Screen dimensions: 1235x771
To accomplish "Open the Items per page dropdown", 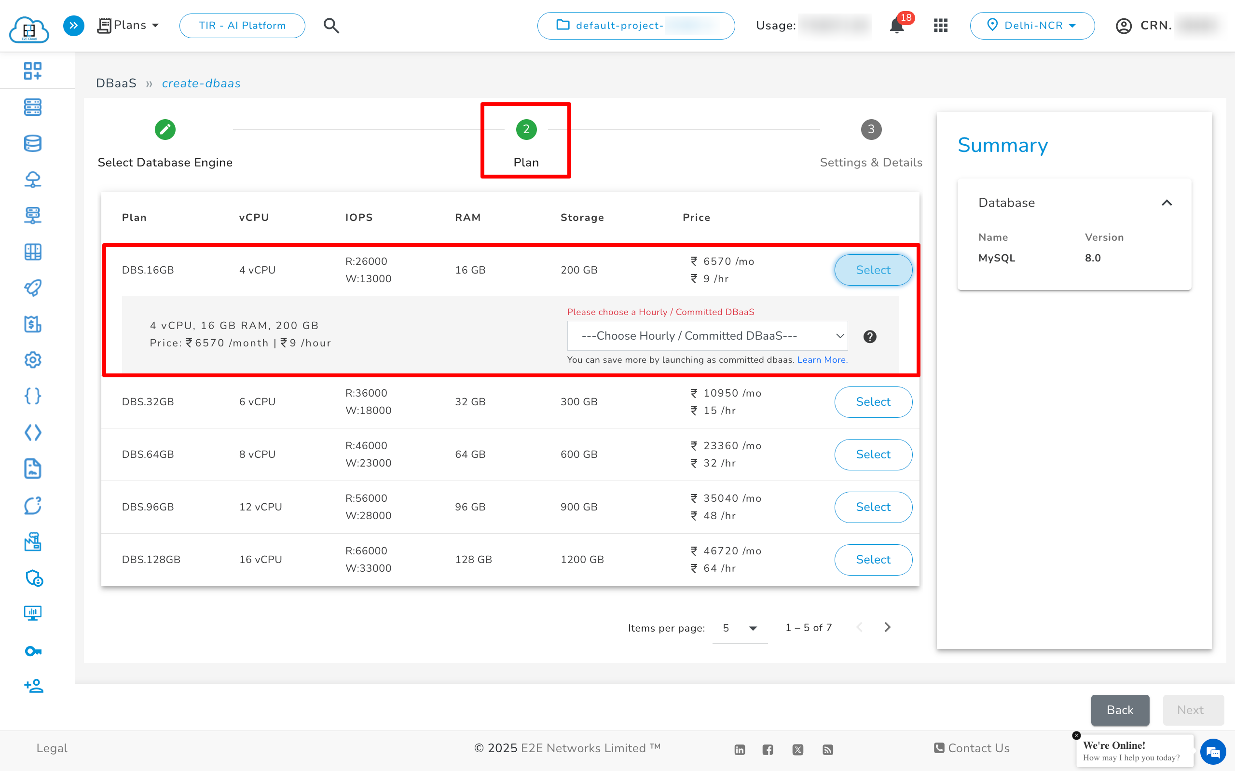I will [740, 628].
